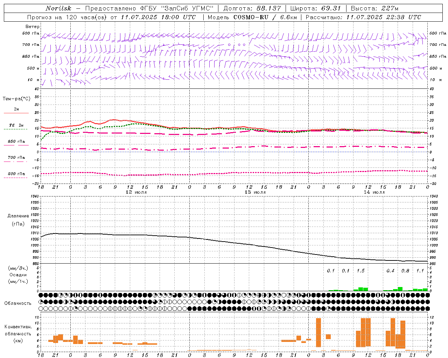The image size is (448, 358).
Task: Select the provider text ФГБУ "ЗапСиб УГМС"
Action: pos(177,8)
